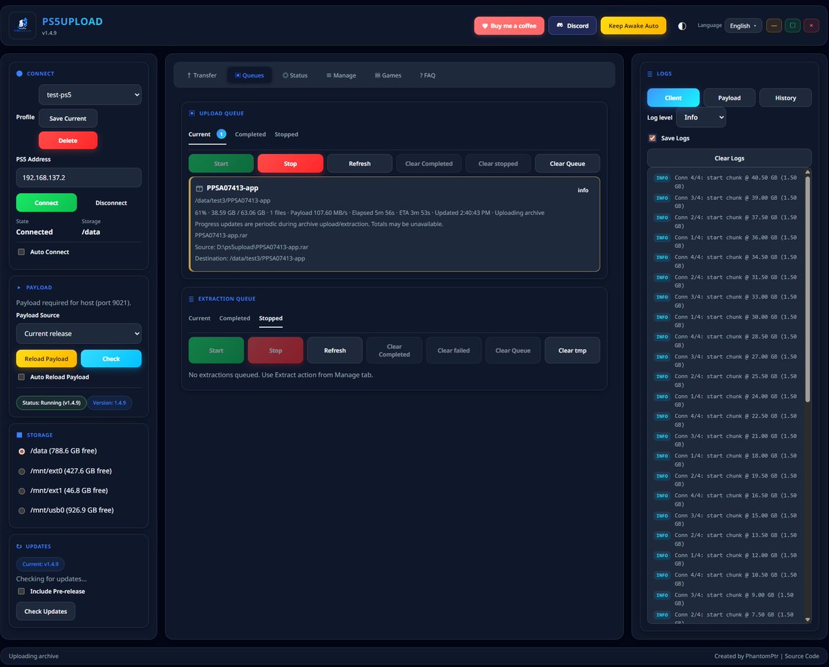829x667 pixels.
Task: Select the /data storage radio button
Action: click(21, 451)
